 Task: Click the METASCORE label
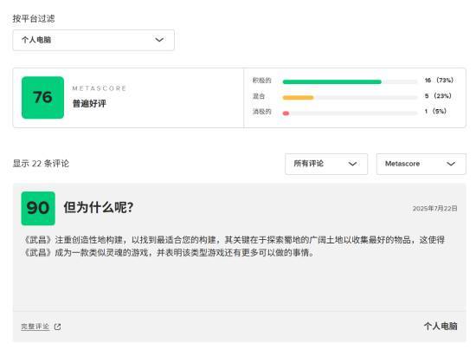(100, 88)
